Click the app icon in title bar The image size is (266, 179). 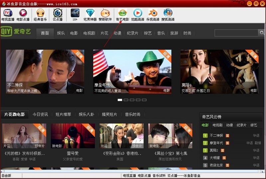(x=4, y=4)
